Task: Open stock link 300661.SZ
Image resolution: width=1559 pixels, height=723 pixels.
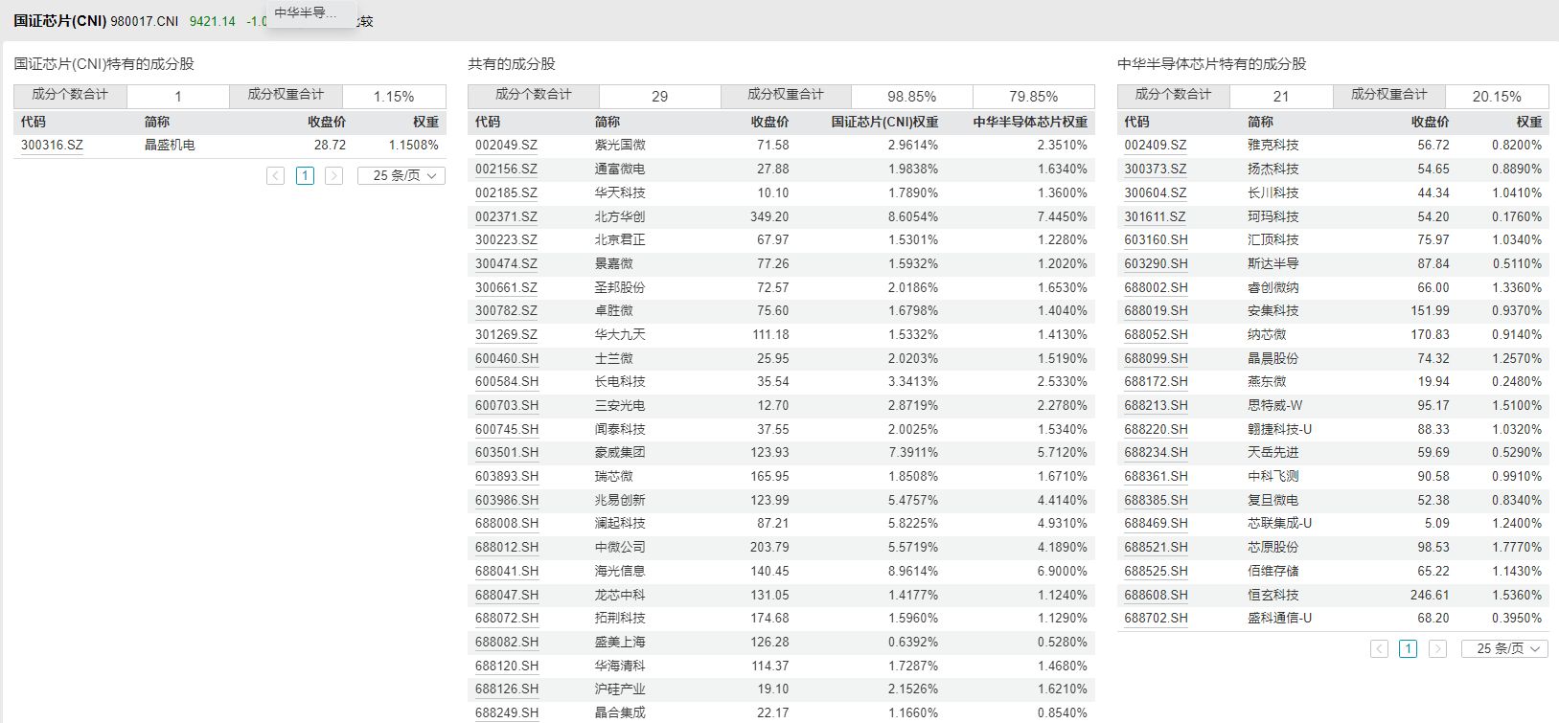Action: 506,288
